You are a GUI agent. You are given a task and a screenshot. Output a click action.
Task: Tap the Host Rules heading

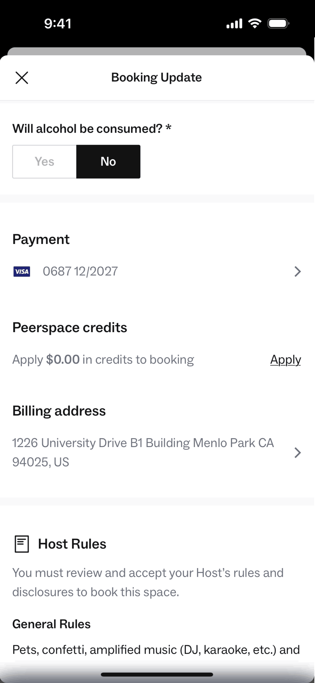pos(72,544)
